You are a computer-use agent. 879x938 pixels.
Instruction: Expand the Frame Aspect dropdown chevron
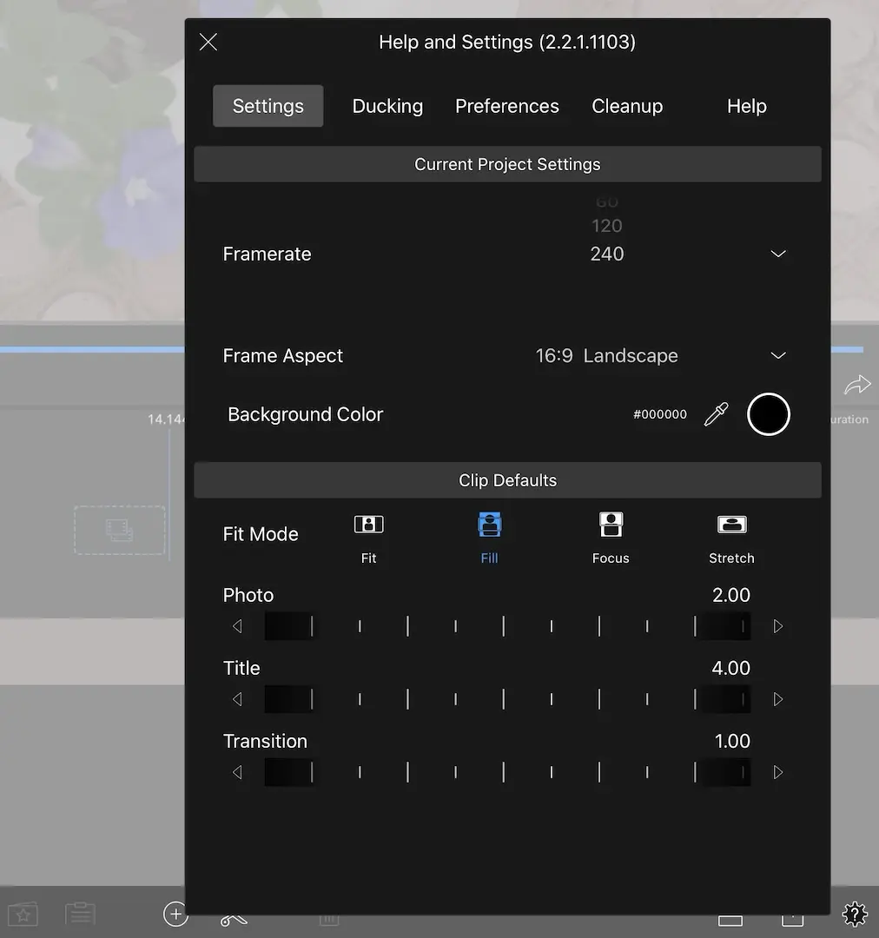coord(778,355)
